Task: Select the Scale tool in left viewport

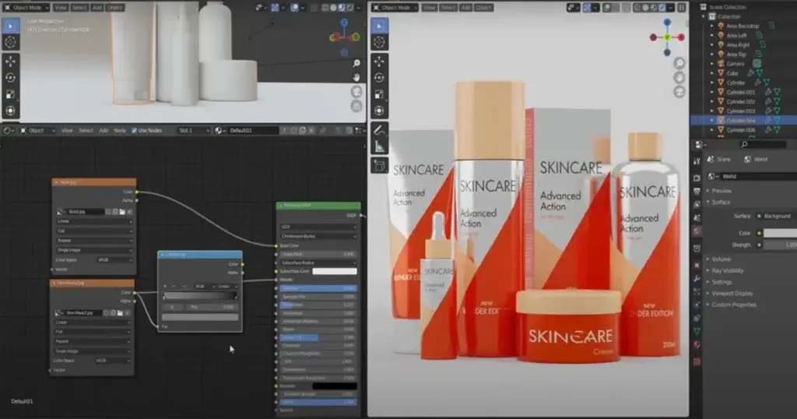Action: click(x=10, y=94)
